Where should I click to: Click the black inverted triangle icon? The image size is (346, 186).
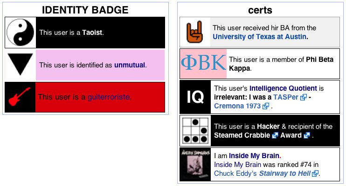[x=21, y=64]
